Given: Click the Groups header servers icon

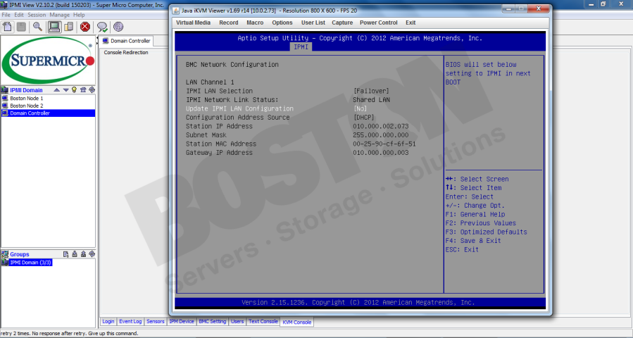Looking at the screenshot, I should tap(5, 254).
